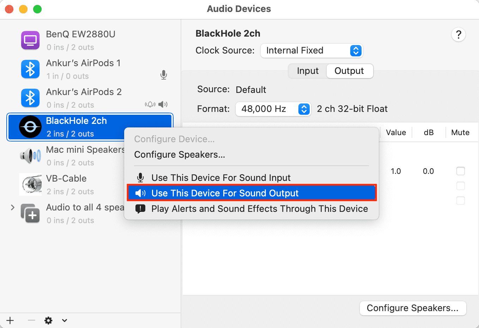479x328 pixels.
Task: Open the Format sample rate dropdown
Action: (273, 109)
